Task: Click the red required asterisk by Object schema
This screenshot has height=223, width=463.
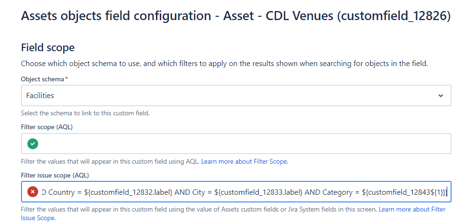Action: tap(66, 79)
